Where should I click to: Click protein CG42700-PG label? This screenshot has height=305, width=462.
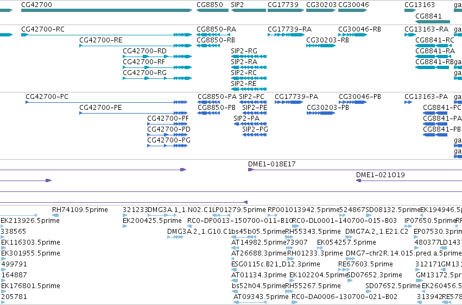tap(169, 140)
